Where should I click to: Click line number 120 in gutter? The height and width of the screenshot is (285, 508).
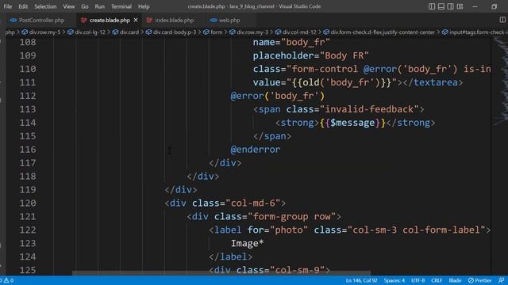point(28,203)
